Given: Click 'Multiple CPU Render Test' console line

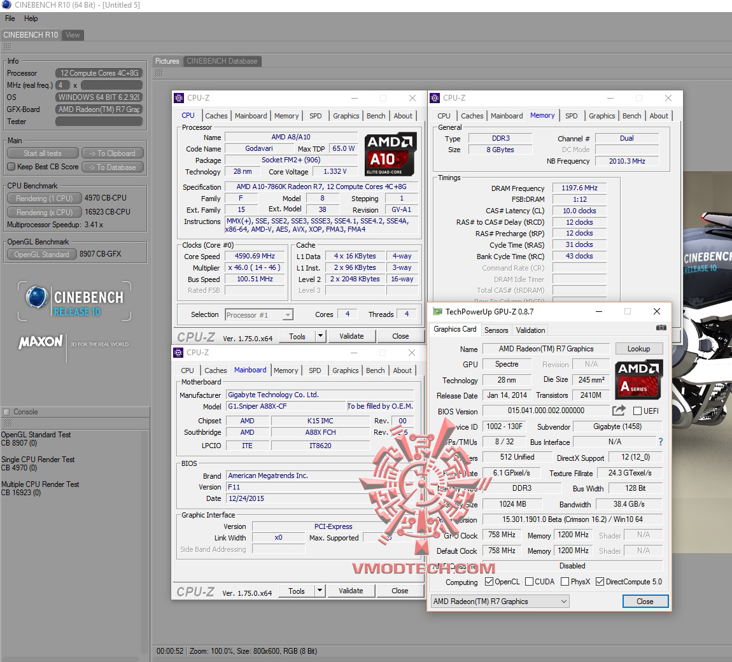Looking at the screenshot, I should pyautogui.click(x=40, y=484).
